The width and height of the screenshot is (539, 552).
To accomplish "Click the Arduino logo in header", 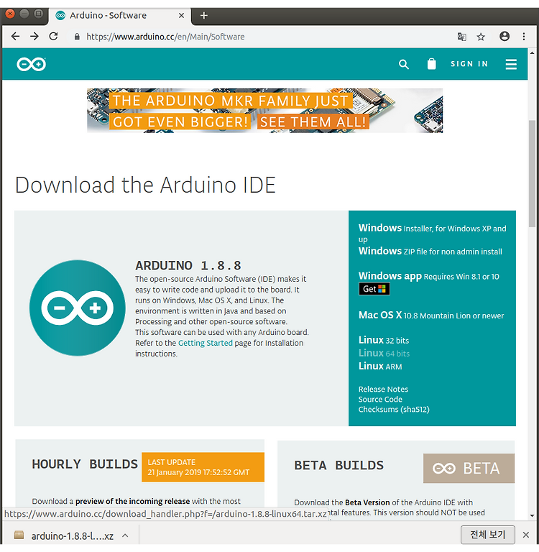I will point(32,64).
